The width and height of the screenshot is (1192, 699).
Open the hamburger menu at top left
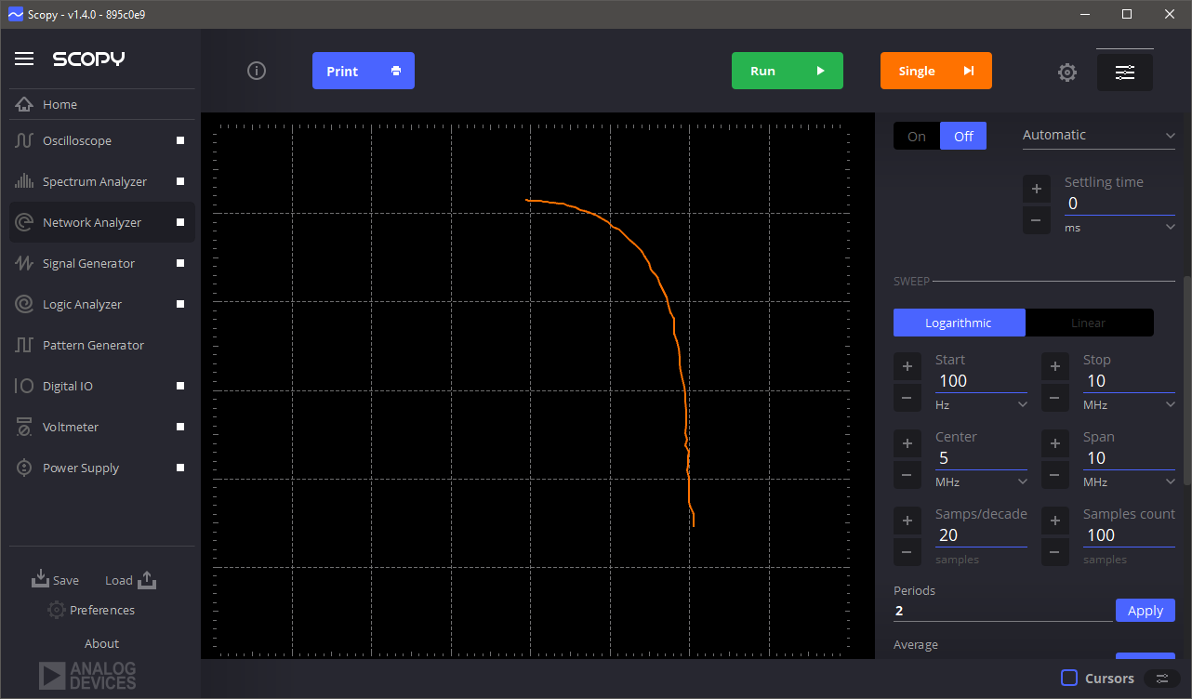(24, 58)
